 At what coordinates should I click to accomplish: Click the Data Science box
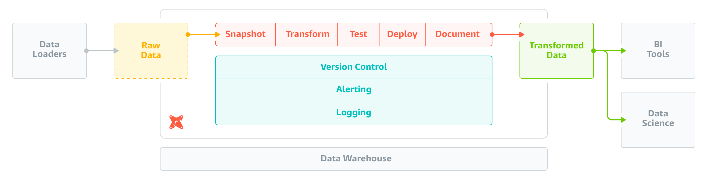point(658,120)
